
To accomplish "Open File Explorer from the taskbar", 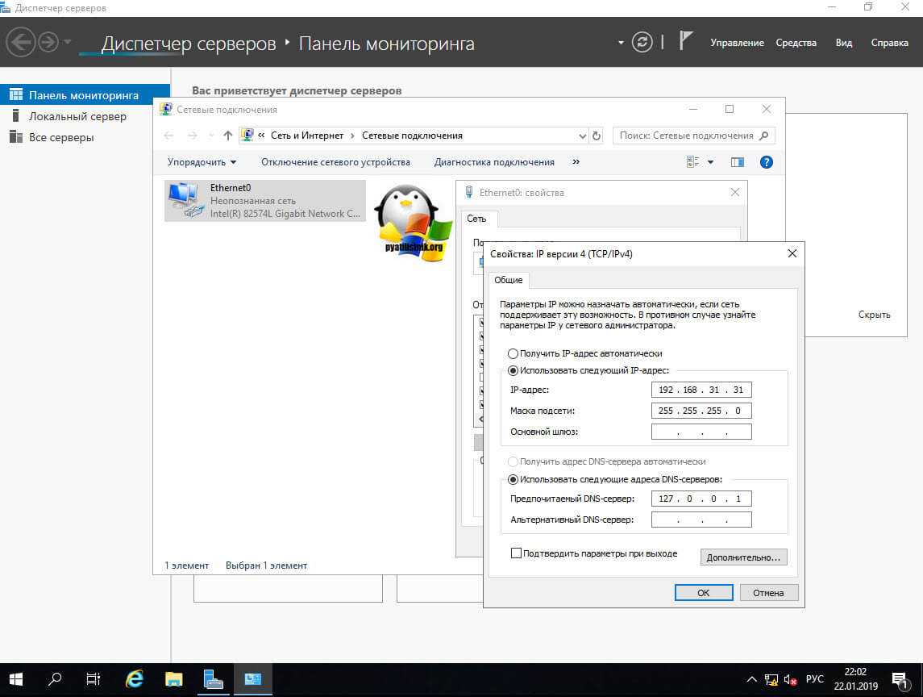I will tap(174, 679).
